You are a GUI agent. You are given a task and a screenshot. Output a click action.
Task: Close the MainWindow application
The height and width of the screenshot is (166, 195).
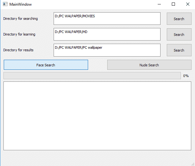187,4
